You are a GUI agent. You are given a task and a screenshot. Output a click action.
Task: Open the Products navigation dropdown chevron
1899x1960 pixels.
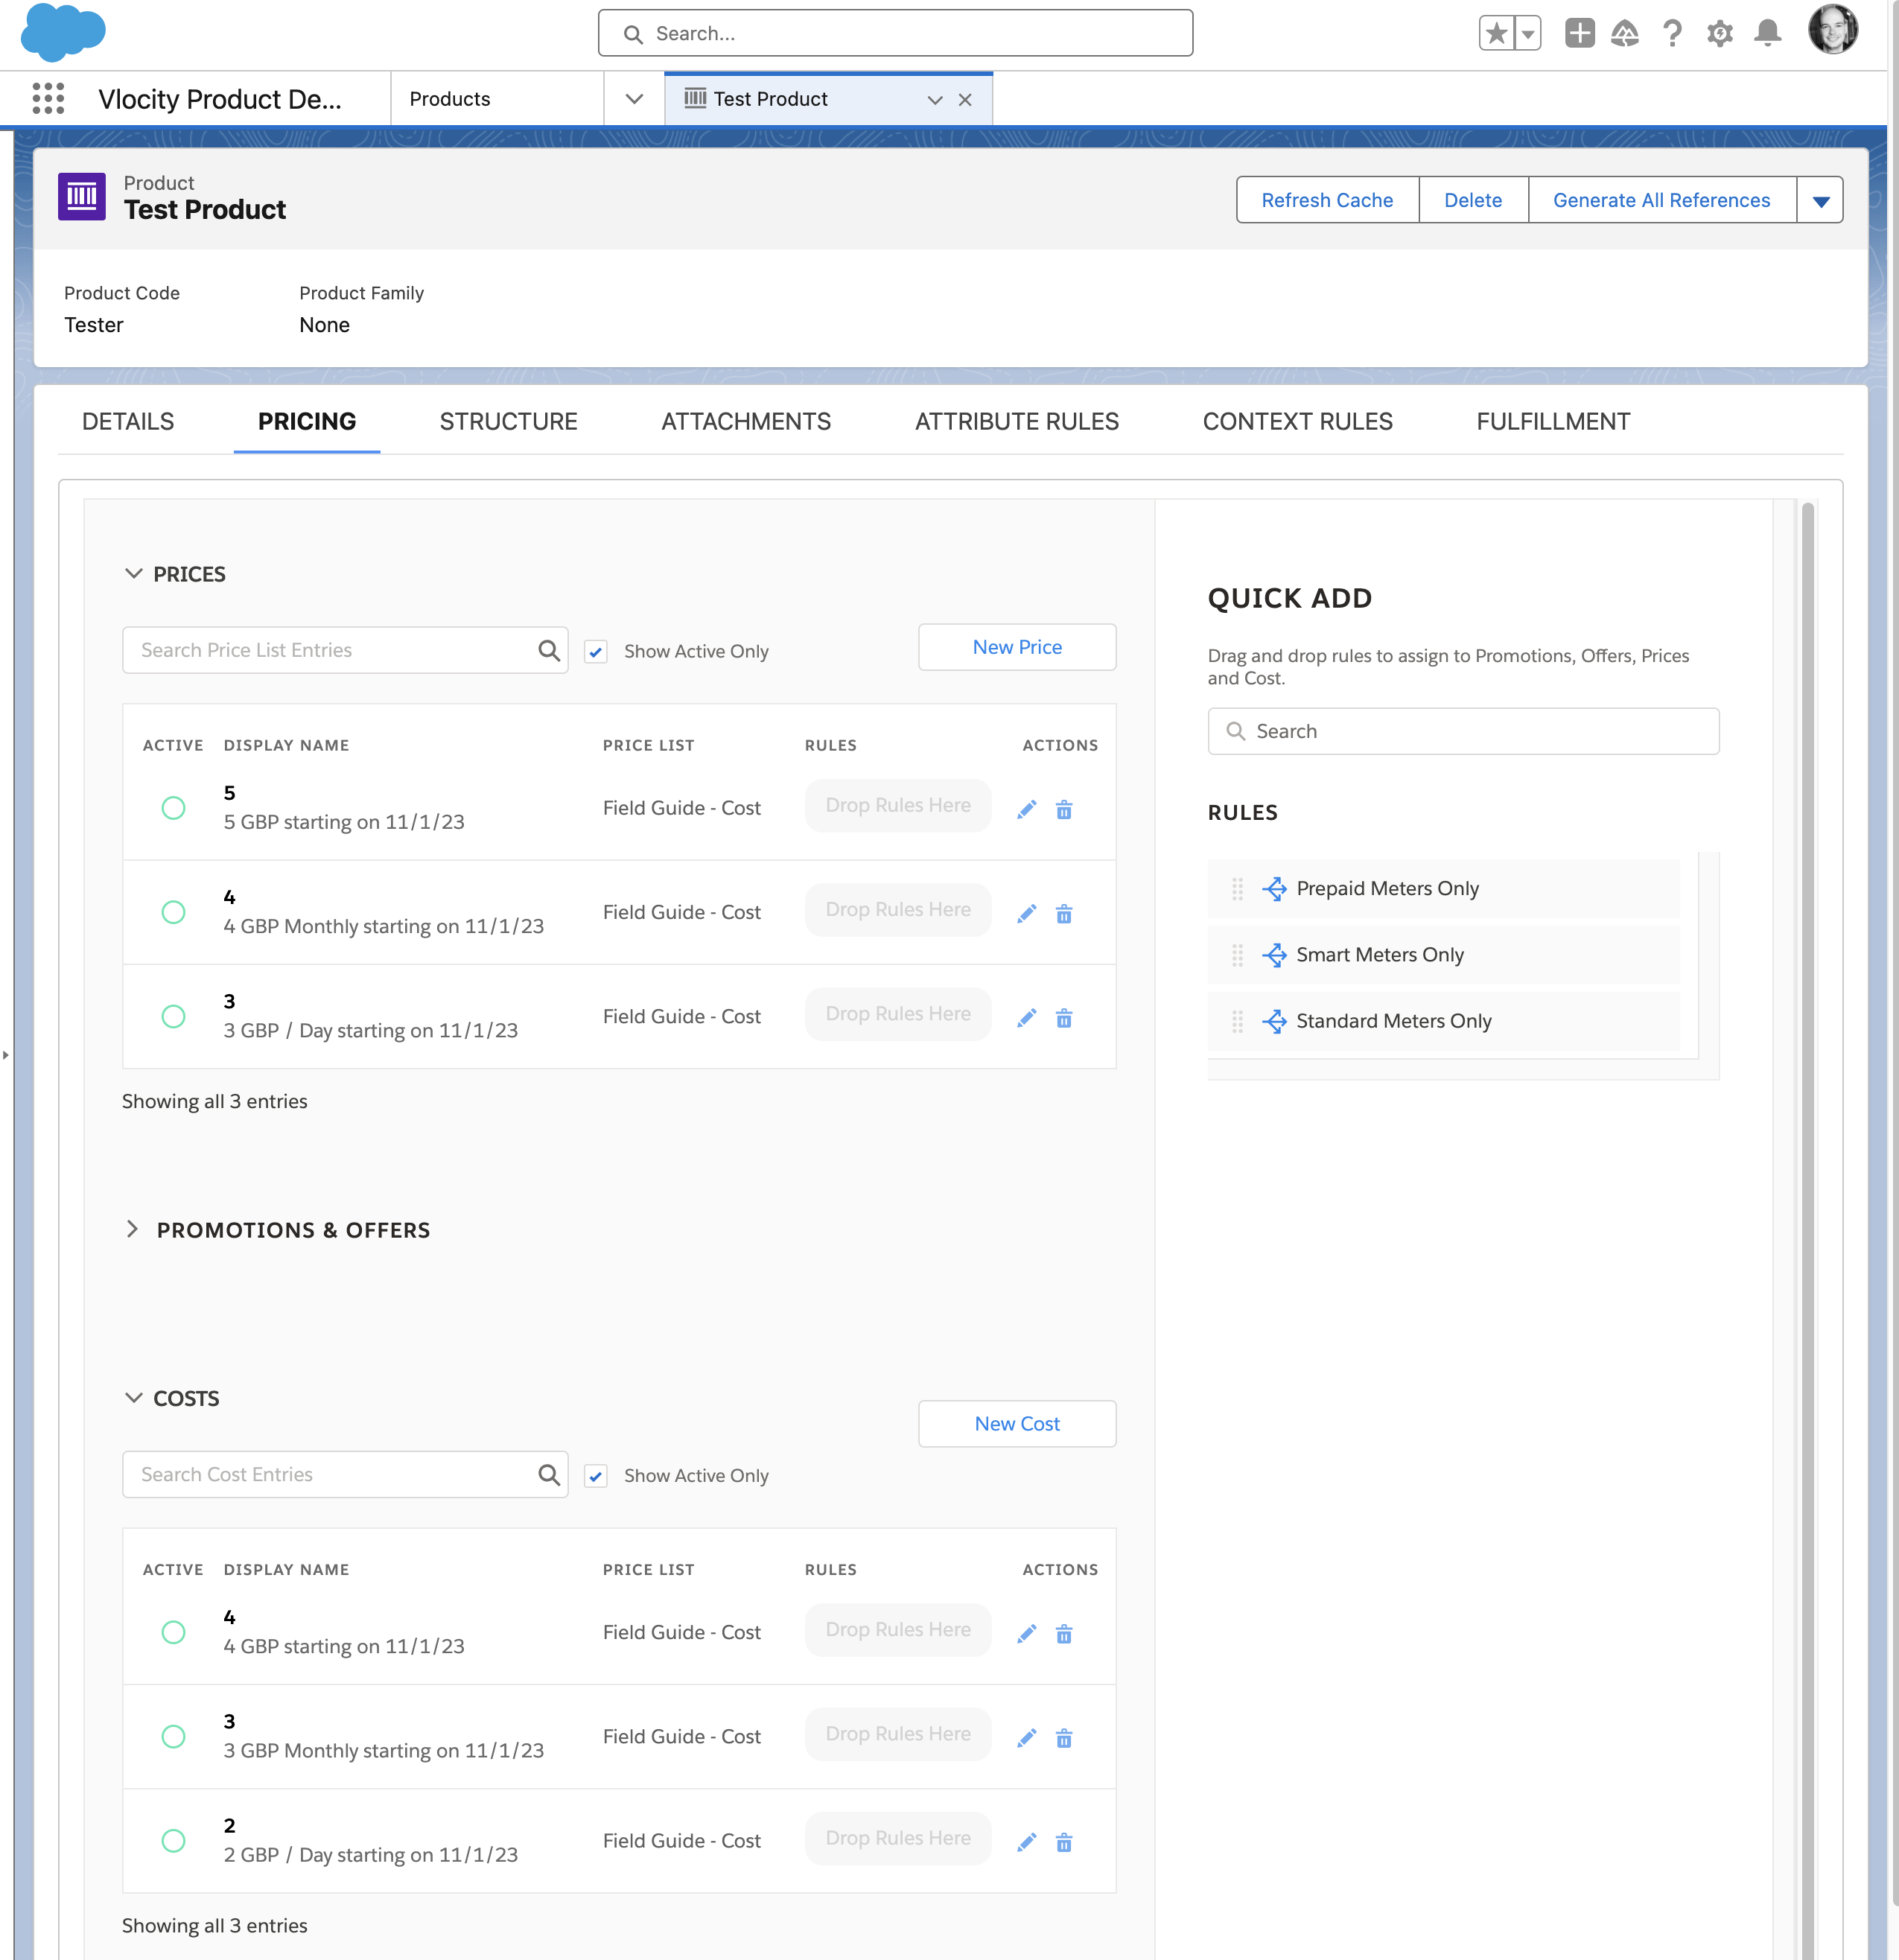point(633,98)
